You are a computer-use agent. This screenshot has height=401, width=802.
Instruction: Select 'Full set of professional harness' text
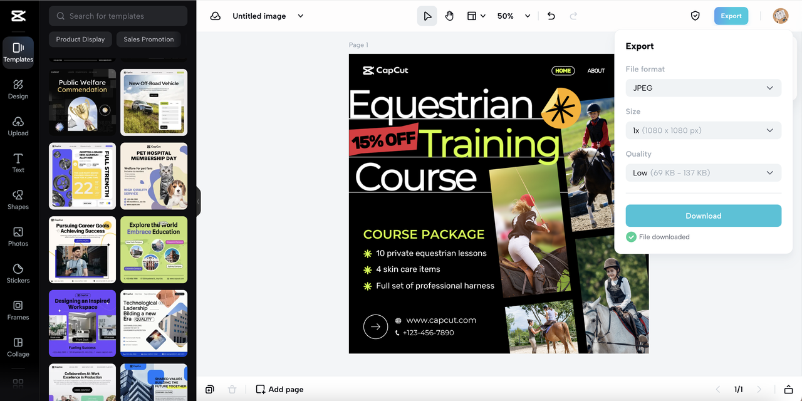point(435,286)
